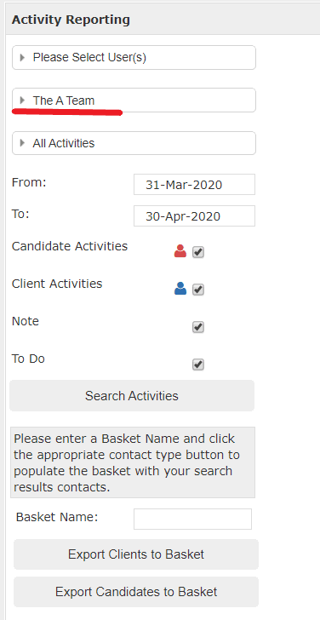
Task: Click into the Basket Name input field
Action: 193,519
